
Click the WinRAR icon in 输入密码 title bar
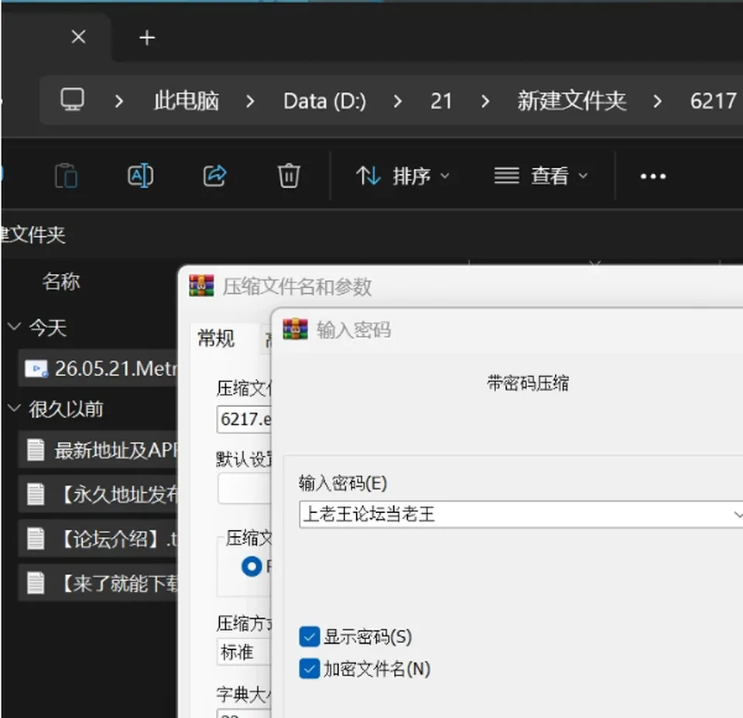[x=295, y=329]
